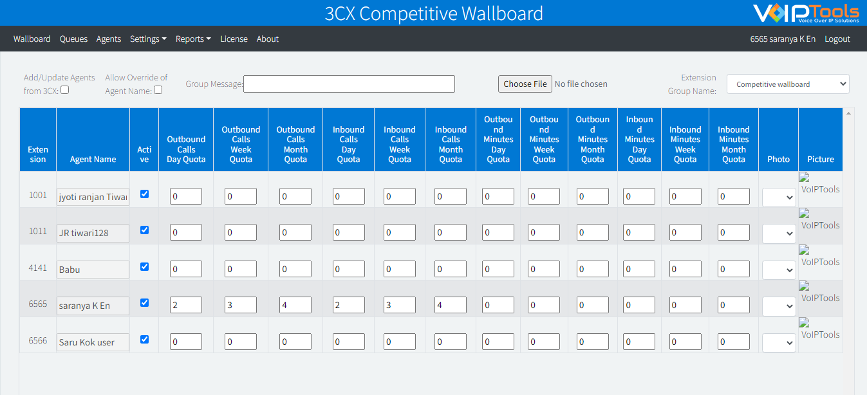Toggle Active checkbox for Saru Kok user
Screen dimensions: 867x395
tap(144, 339)
